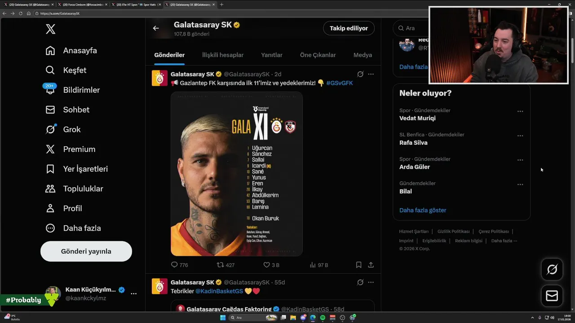Open options for Arda Güler trend
575x323 pixels.
click(x=520, y=160)
